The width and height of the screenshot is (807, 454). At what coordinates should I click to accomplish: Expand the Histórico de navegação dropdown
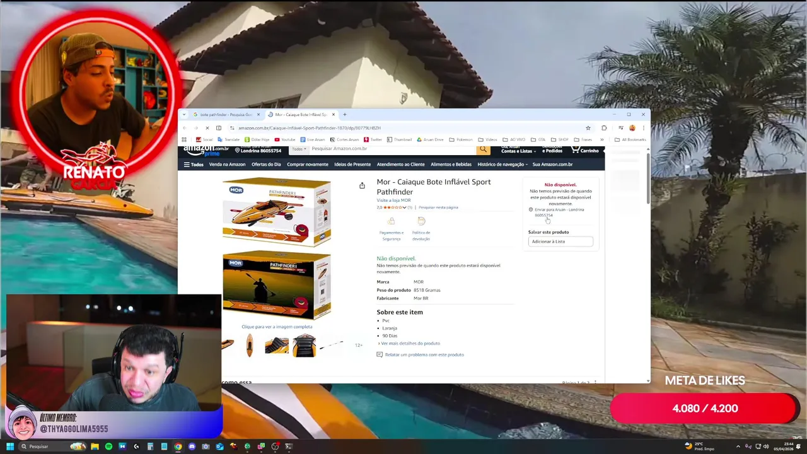click(502, 165)
